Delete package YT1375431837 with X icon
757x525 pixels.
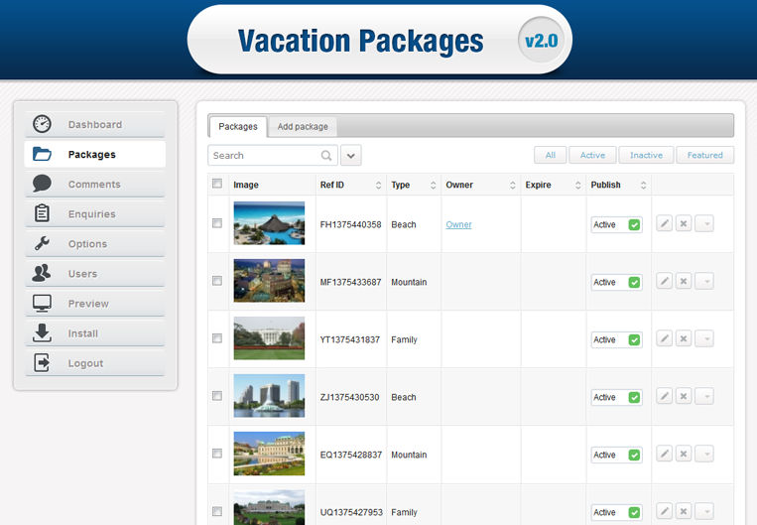684,338
